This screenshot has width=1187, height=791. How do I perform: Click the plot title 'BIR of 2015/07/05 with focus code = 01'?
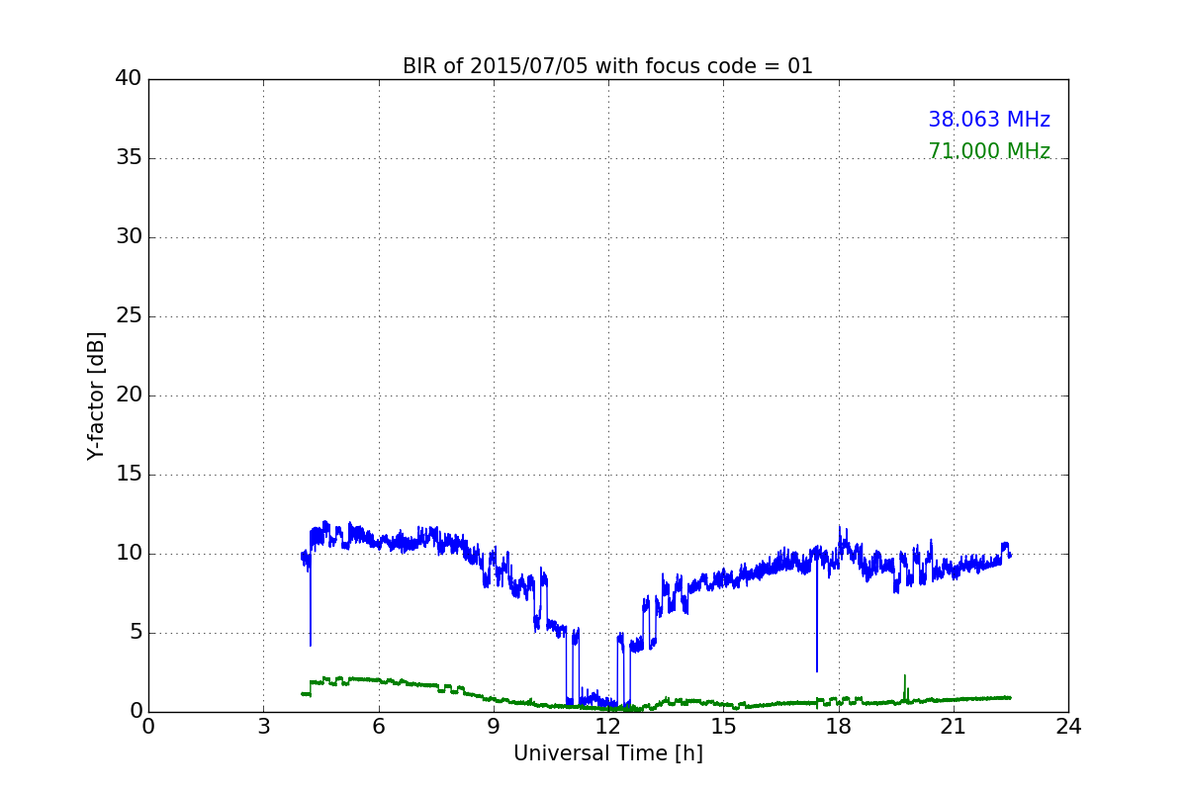coord(607,66)
